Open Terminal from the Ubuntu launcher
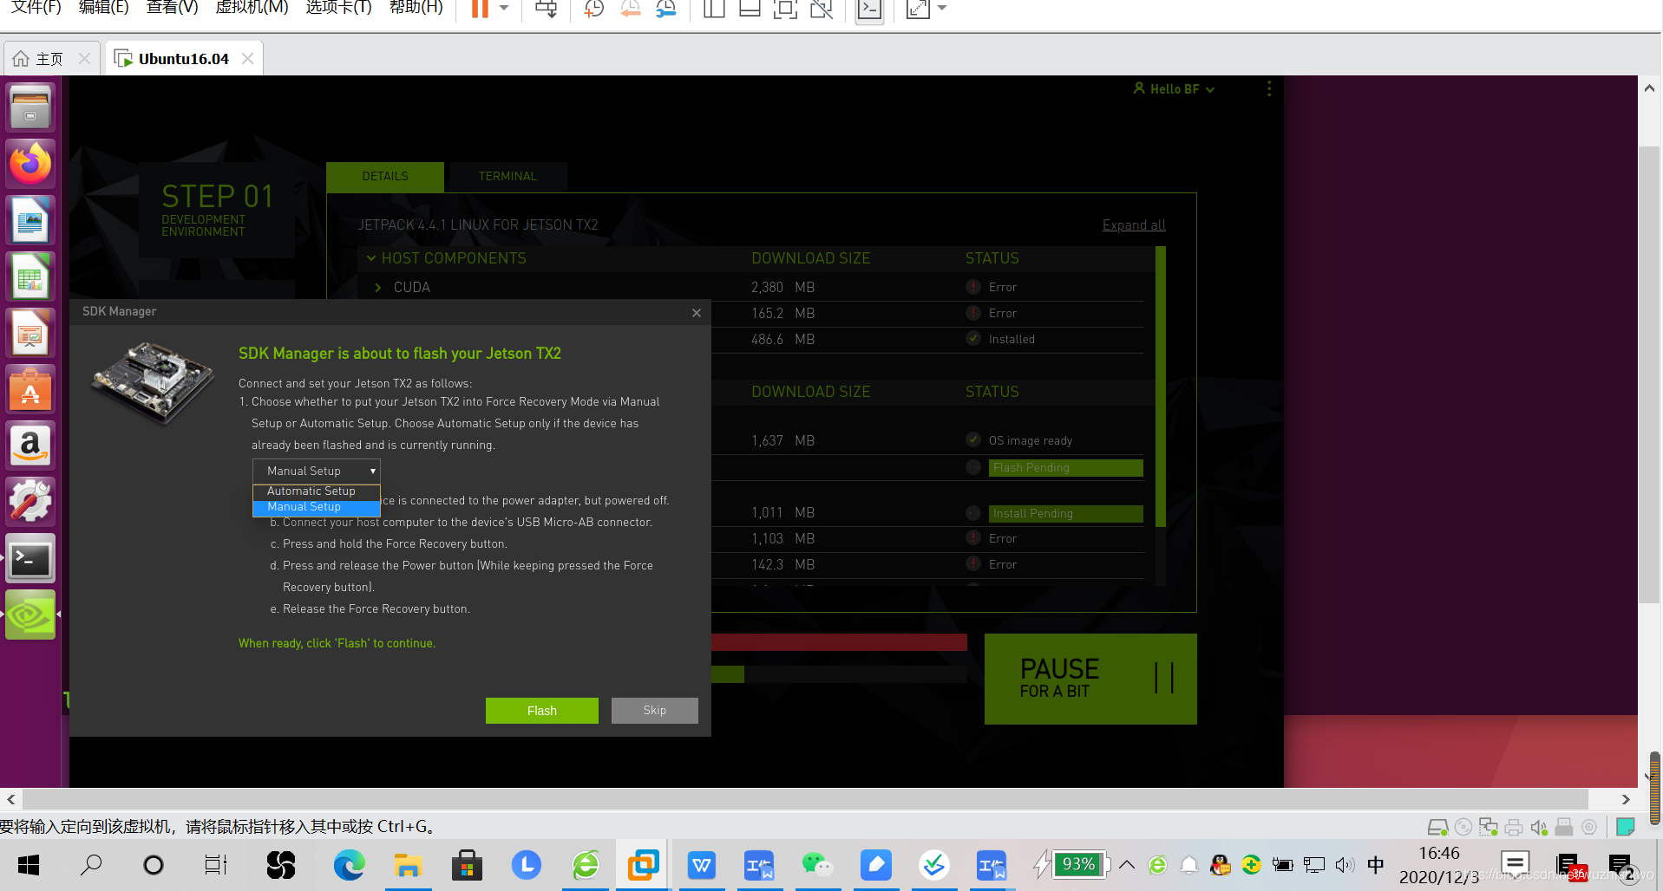1663x891 pixels. click(x=30, y=558)
